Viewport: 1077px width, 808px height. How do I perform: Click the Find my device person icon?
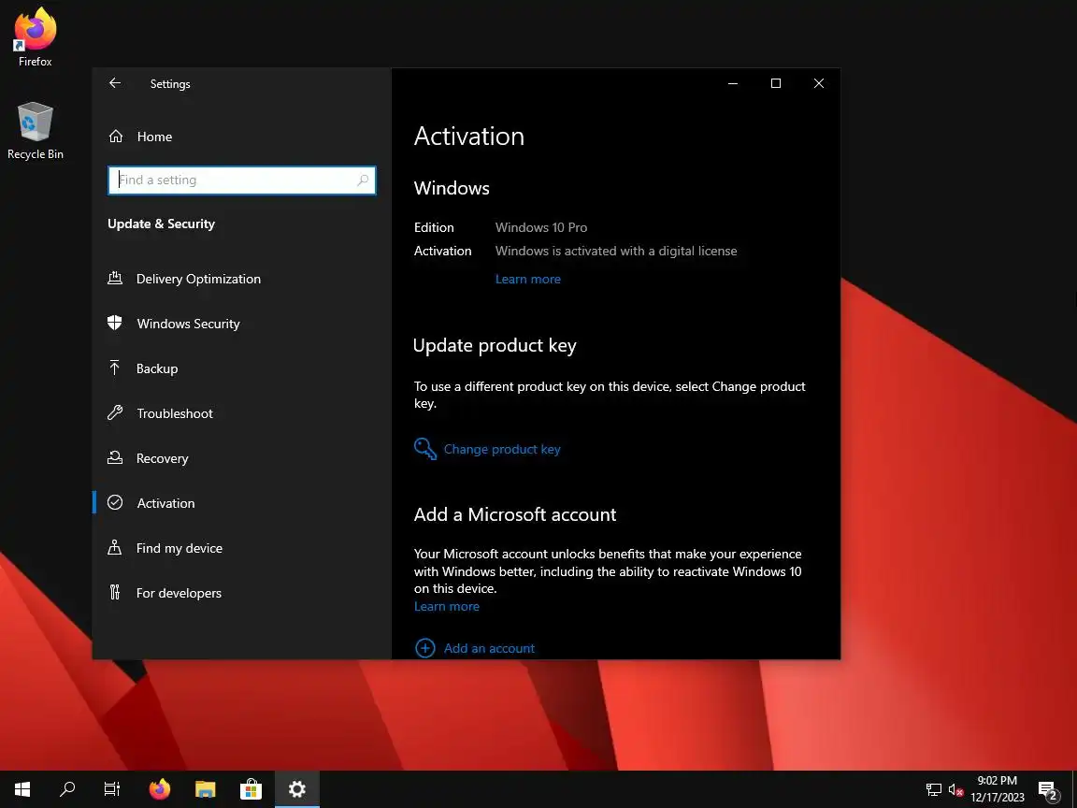[115, 548]
